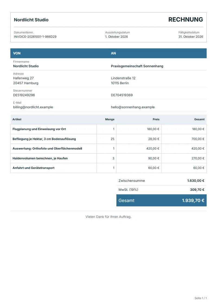
Task: Click the "Menge" table column header
Action: point(110,119)
